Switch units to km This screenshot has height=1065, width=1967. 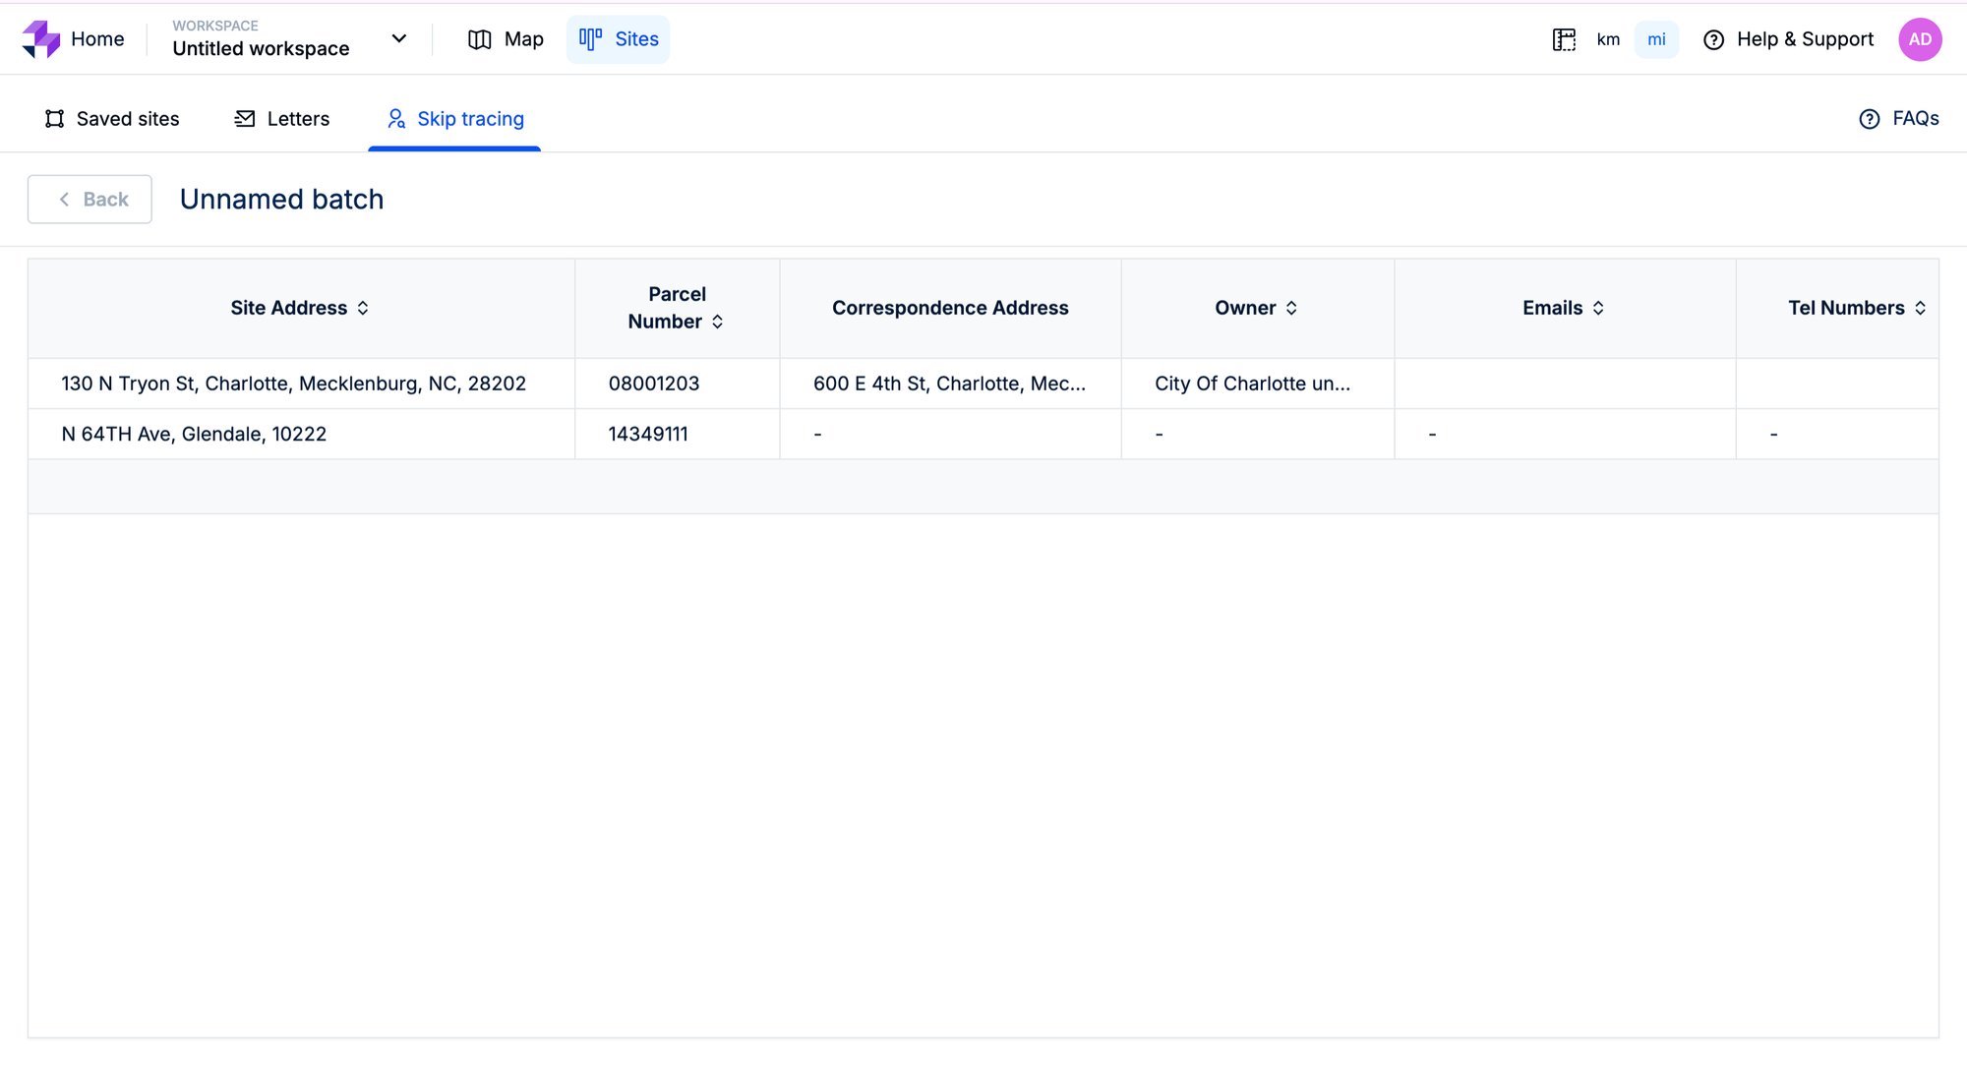(x=1608, y=39)
